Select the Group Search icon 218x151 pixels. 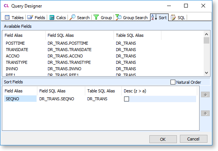(x=118, y=17)
